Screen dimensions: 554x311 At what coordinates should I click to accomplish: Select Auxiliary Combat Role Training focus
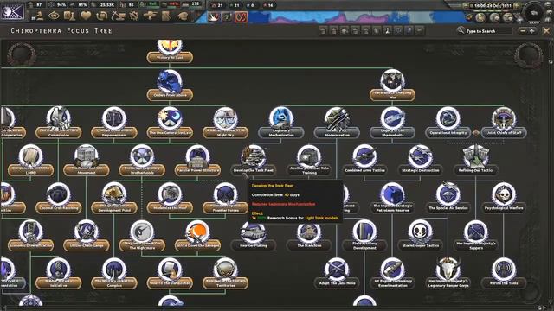tap(309, 161)
